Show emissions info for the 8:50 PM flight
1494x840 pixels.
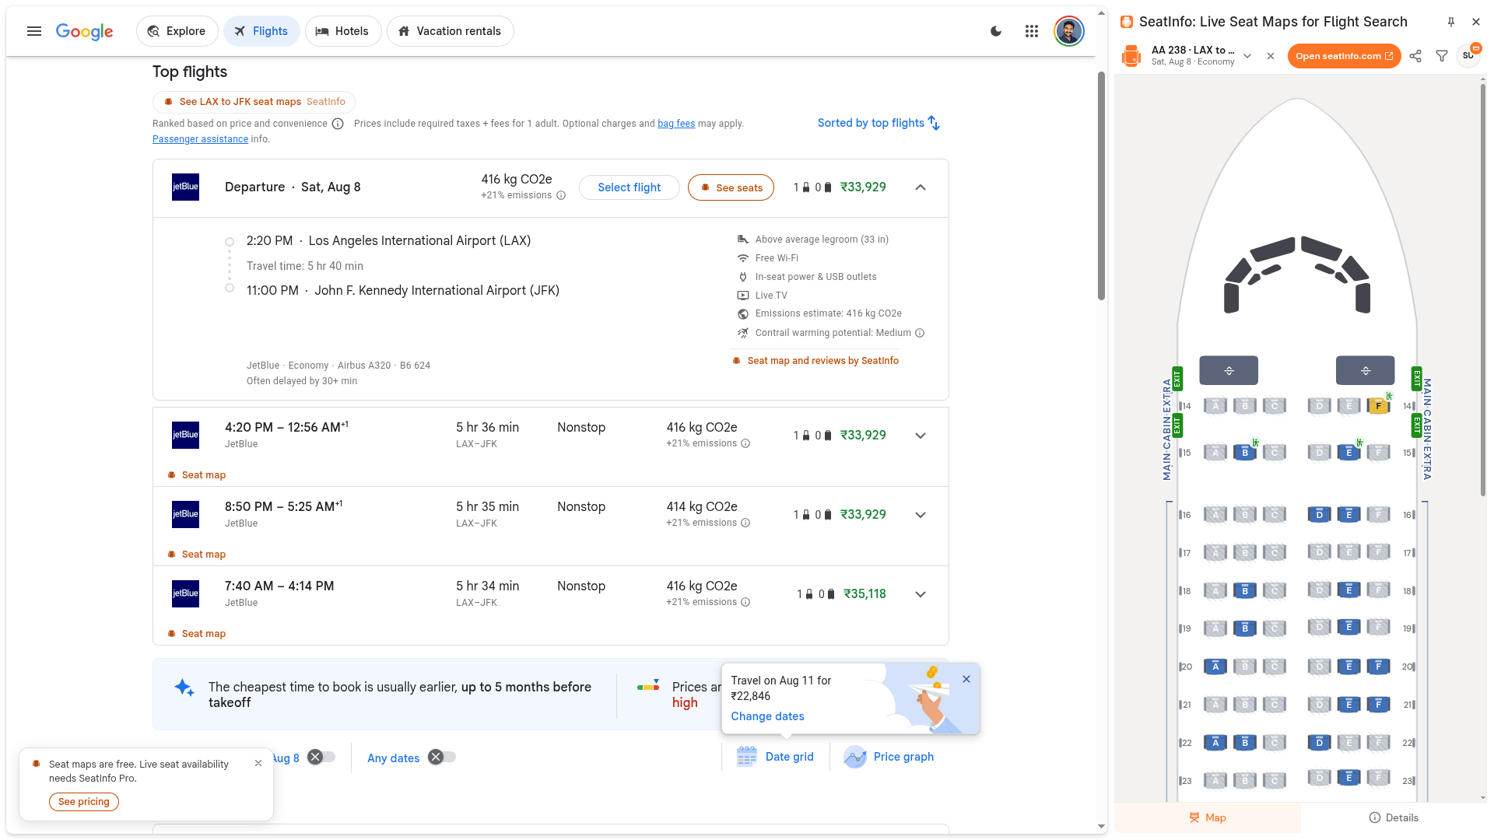point(745,523)
